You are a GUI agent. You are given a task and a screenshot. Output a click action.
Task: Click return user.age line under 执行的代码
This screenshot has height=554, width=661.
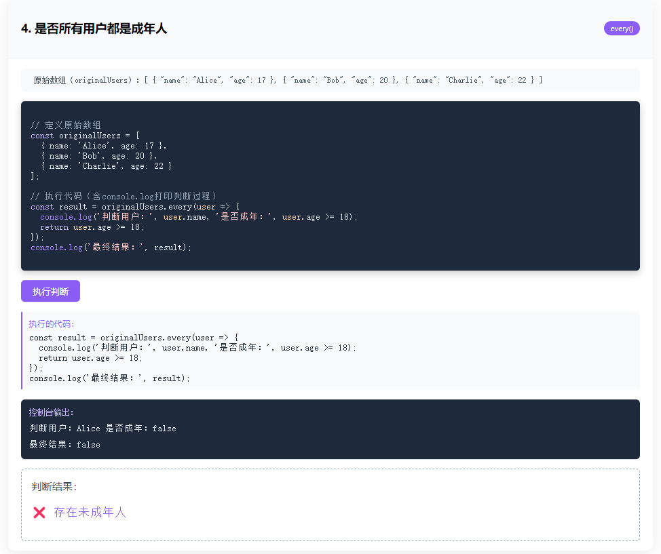(91, 358)
